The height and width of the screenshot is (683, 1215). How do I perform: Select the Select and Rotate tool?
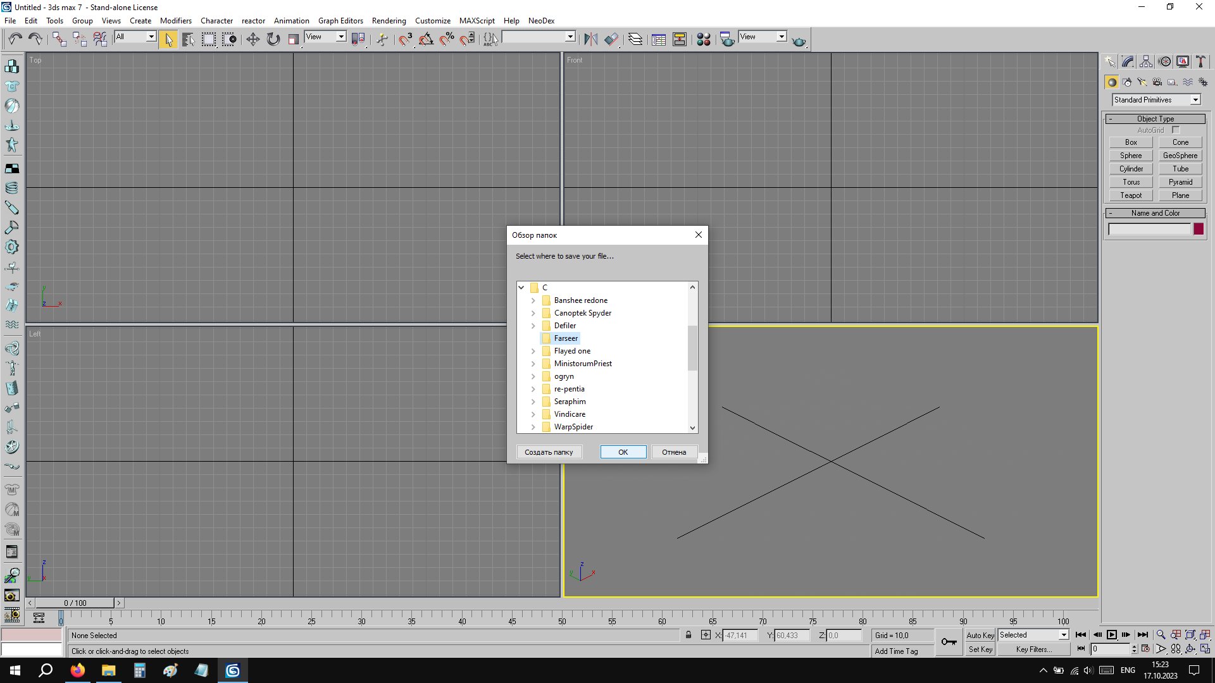273,39
